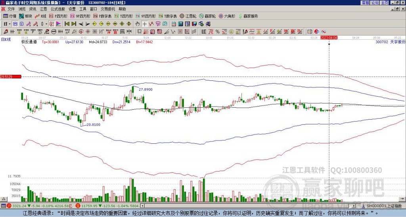Click the 主页 homepage button
This screenshot has height=217, width=406.
385,3
